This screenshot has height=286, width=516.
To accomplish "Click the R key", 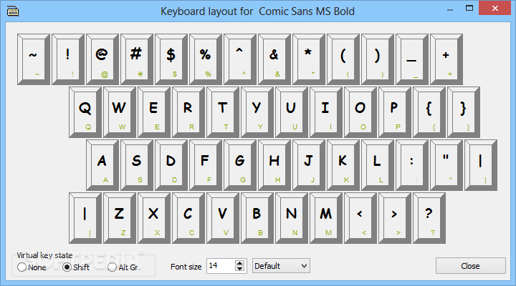I will tap(188, 112).
